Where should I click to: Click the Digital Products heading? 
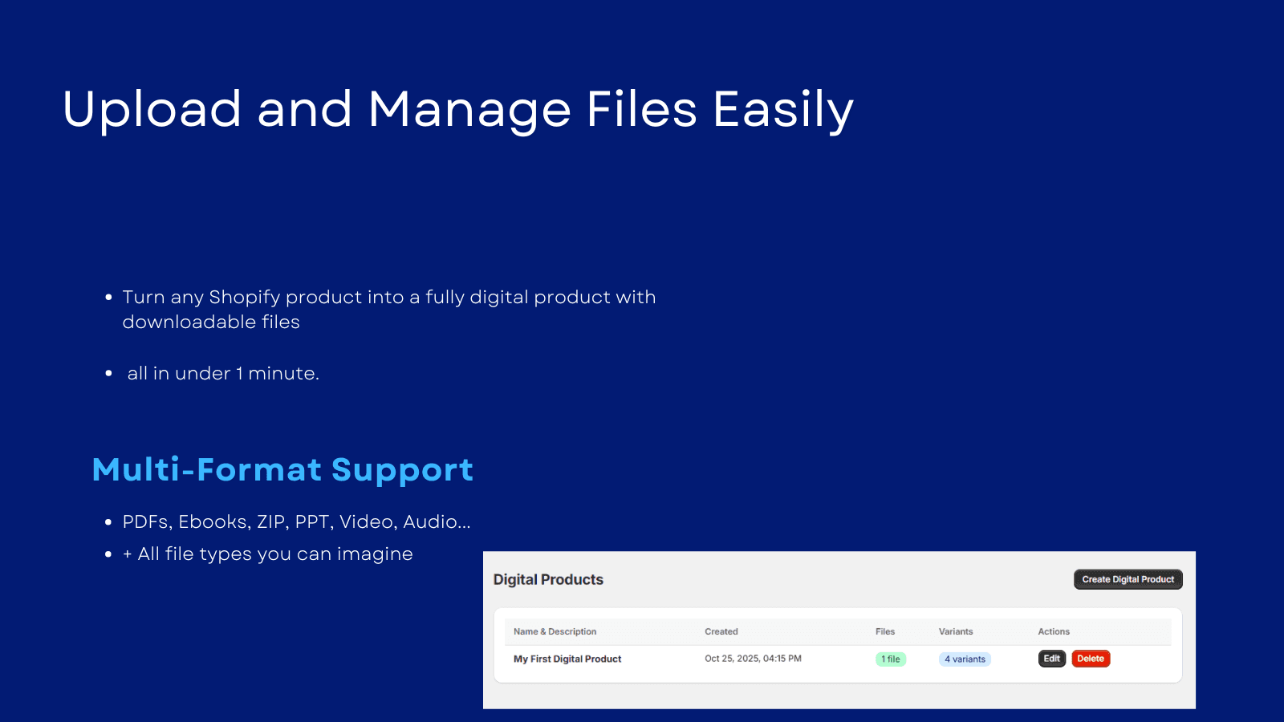point(548,579)
